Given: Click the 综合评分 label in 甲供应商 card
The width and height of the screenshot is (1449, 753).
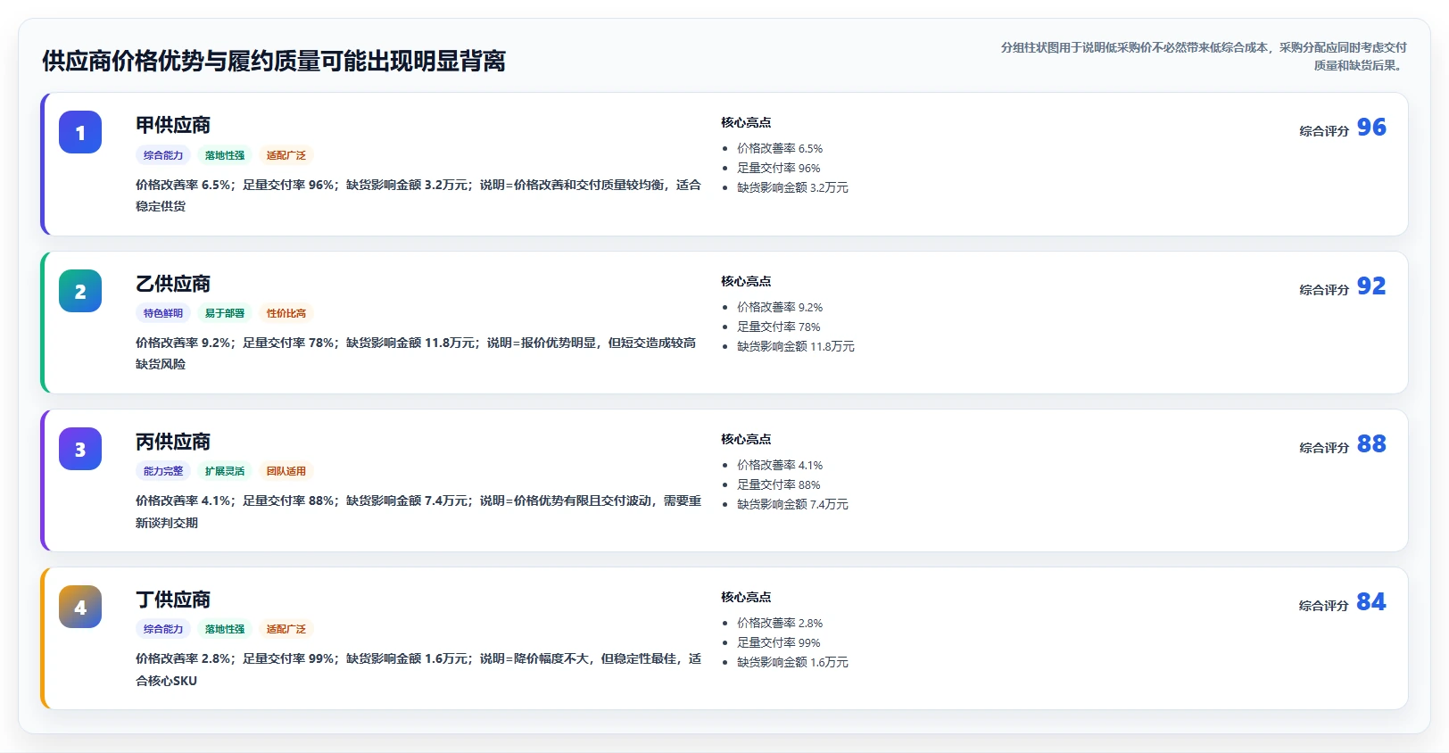Looking at the screenshot, I should click(x=1324, y=131).
